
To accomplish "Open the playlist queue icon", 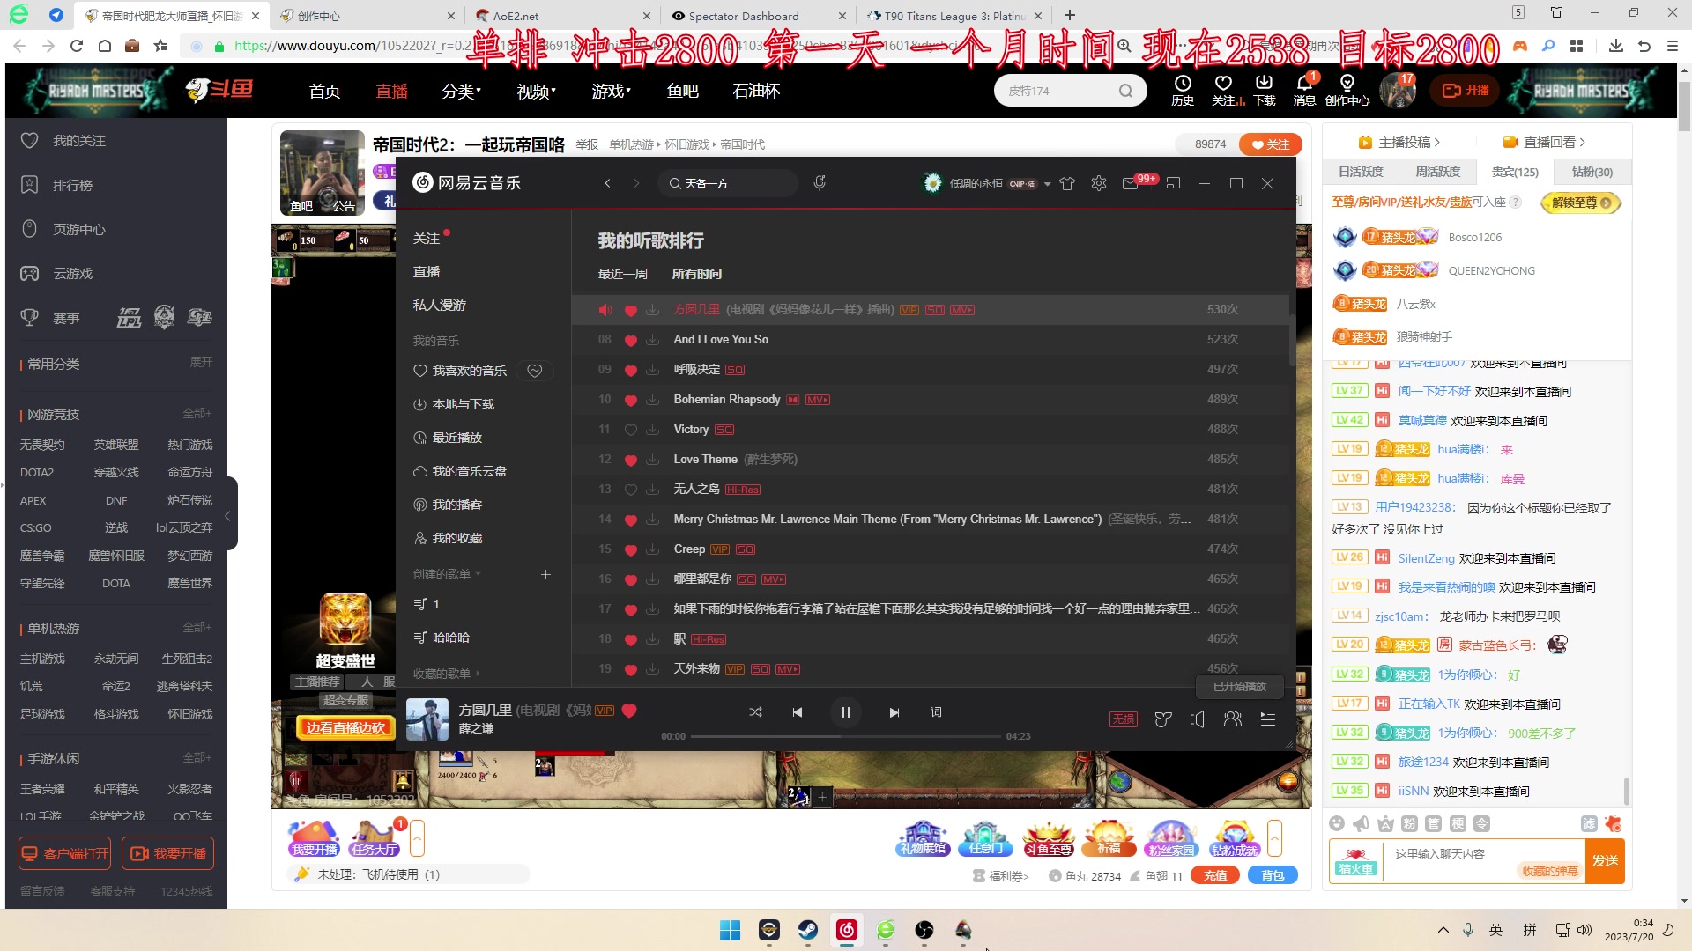I will (x=1268, y=719).
